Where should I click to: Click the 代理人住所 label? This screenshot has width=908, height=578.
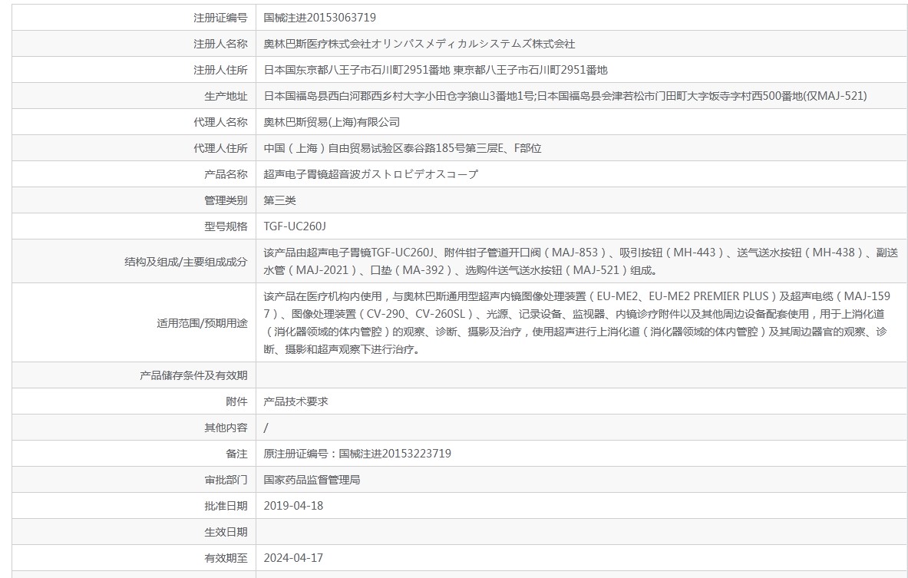coord(220,148)
